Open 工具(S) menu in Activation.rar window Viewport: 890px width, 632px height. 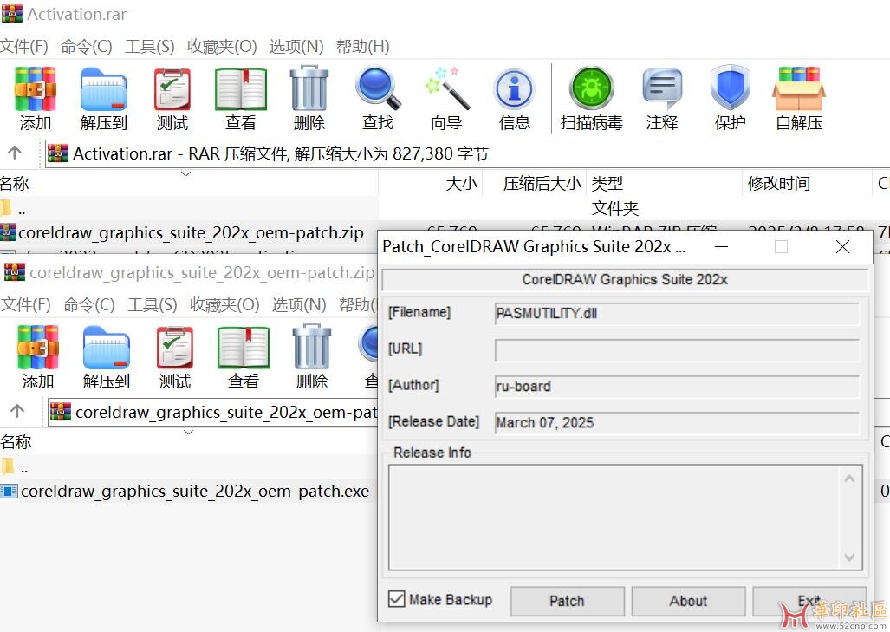point(149,46)
